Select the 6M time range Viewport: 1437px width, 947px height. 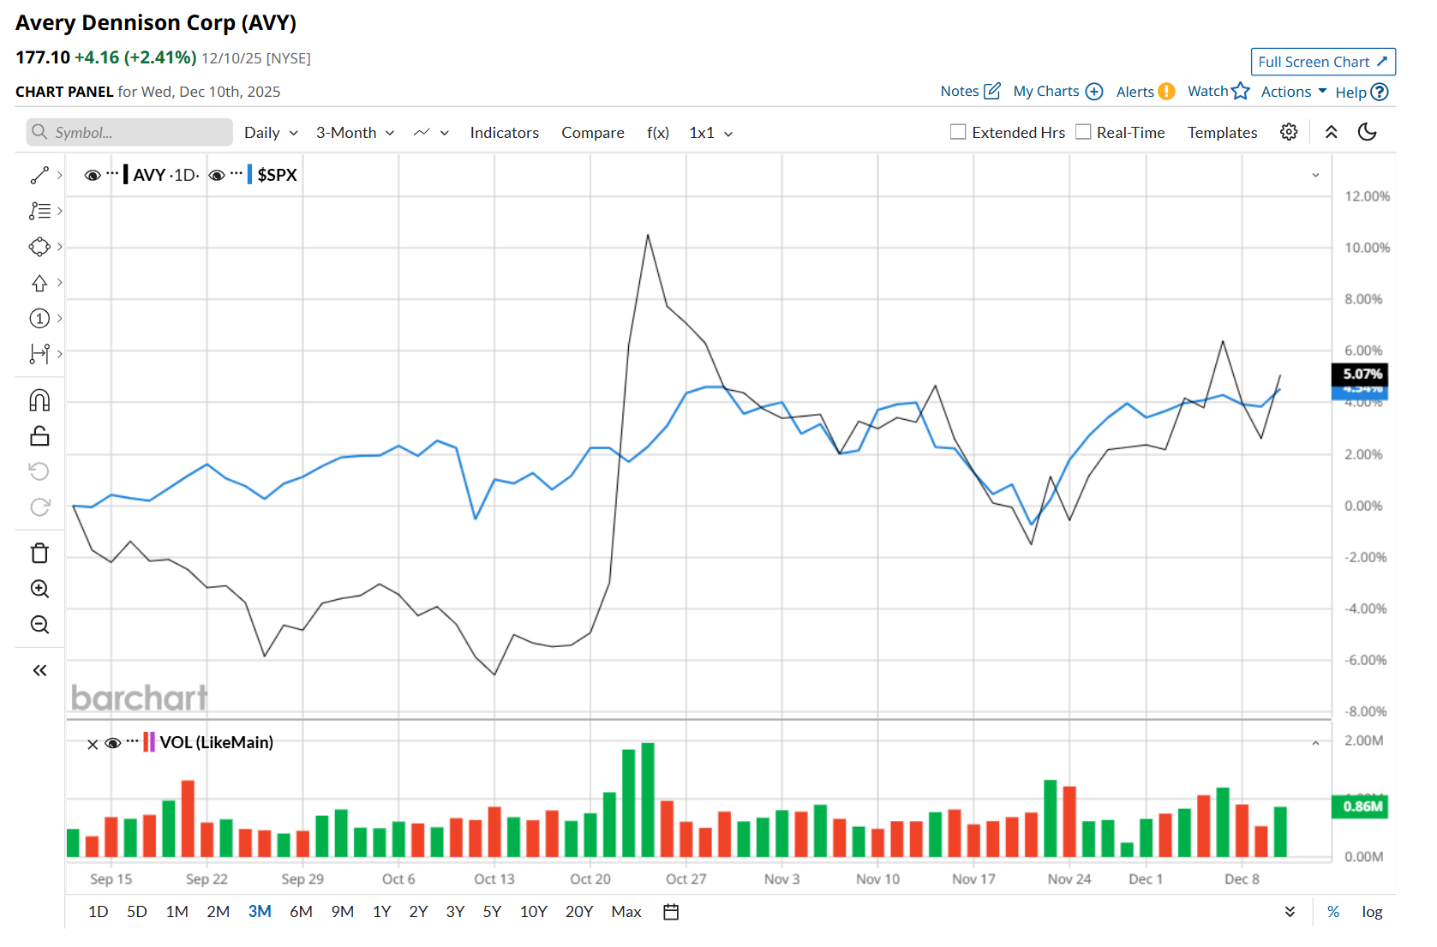(x=301, y=912)
